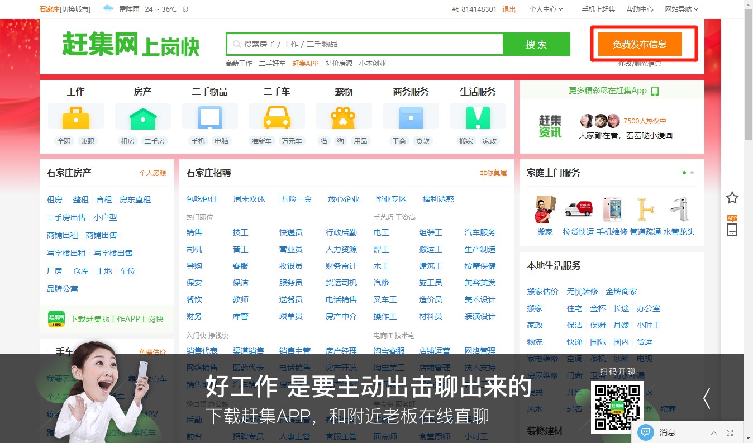
Task: Open the 宠物 paw icon
Action: (x=344, y=117)
